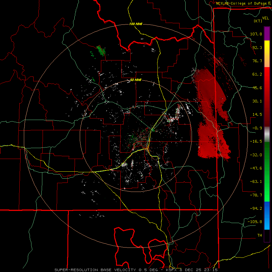Click the VEL legend title
The height and width of the screenshot is (272, 272).
click(x=265, y=18)
